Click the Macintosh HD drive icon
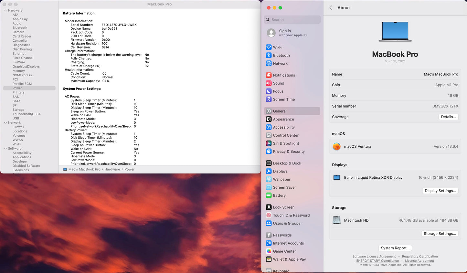Viewport: 467px width, 273px height. [337, 220]
